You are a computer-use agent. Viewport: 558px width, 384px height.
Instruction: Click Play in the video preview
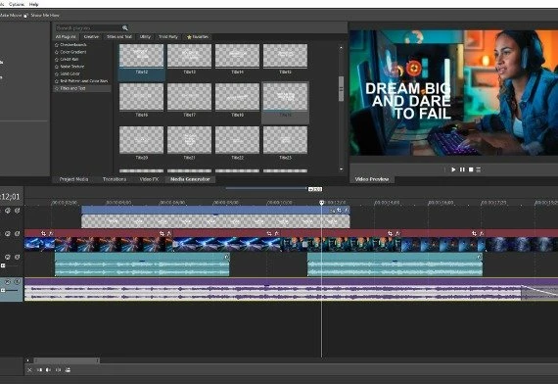click(x=453, y=169)
